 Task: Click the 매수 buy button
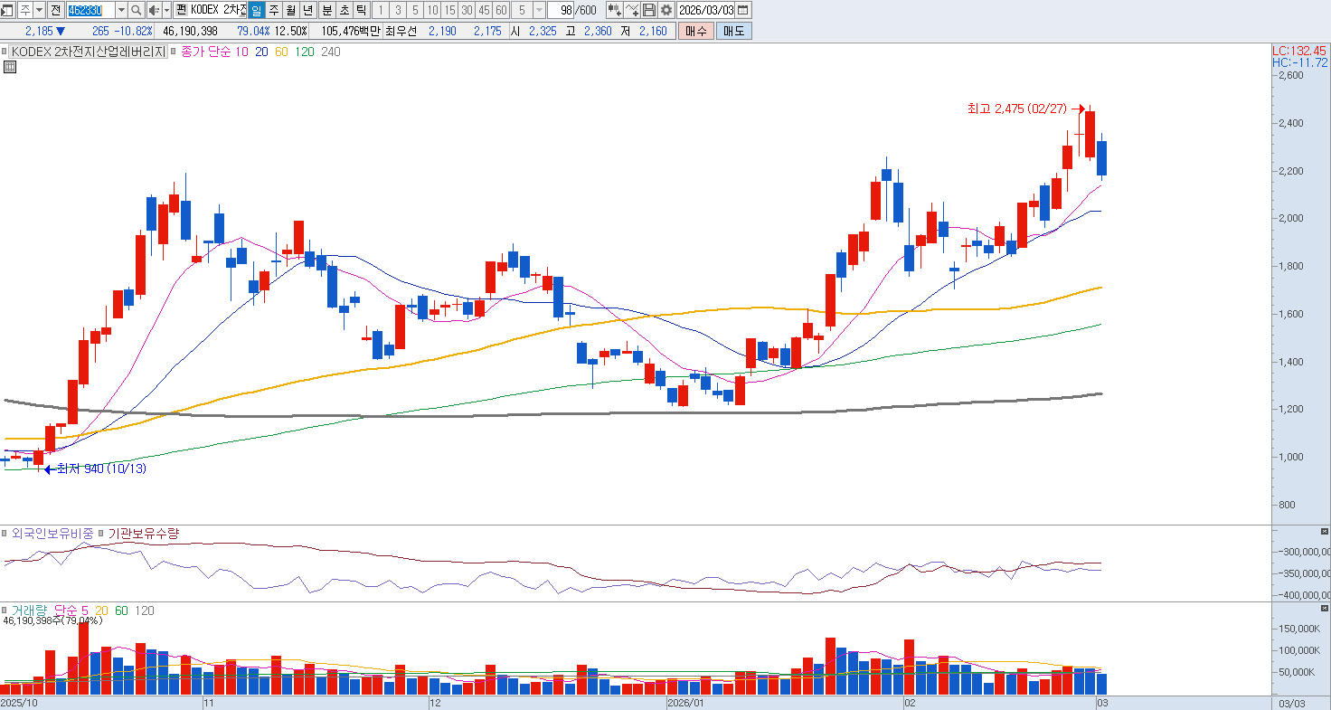point(696,31)
